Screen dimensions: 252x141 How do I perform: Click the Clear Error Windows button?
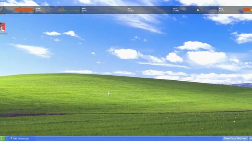coord(235,138)
